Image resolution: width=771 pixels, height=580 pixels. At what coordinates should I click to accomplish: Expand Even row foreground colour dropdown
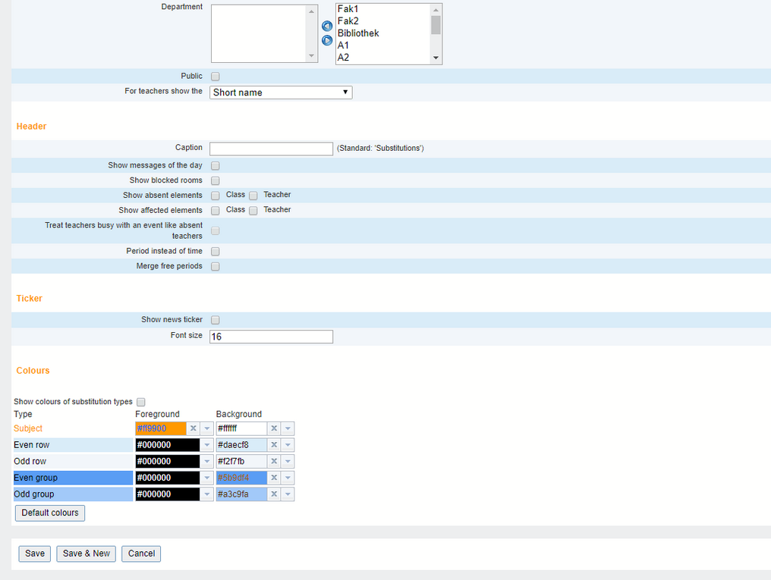coord(207,445)
